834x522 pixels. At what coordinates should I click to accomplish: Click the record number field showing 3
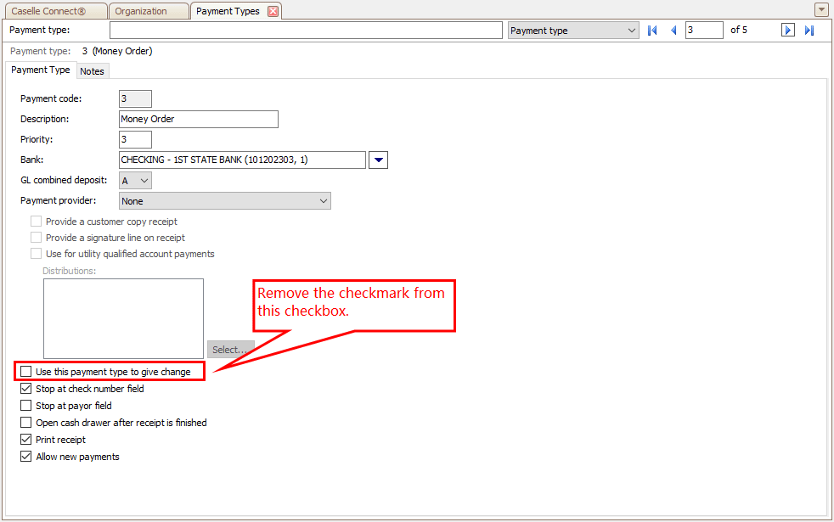tap(704, 31)
